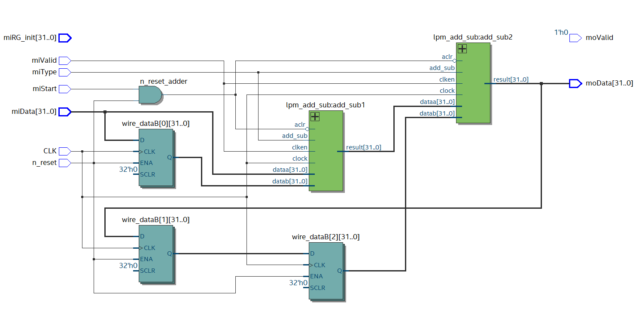Click the ENA port of wire_dataB[0]
The image size is (639, 317).
coord(146,163)
